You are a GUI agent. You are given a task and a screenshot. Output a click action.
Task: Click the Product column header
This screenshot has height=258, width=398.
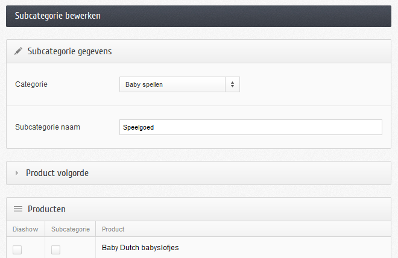click(113, 229)
